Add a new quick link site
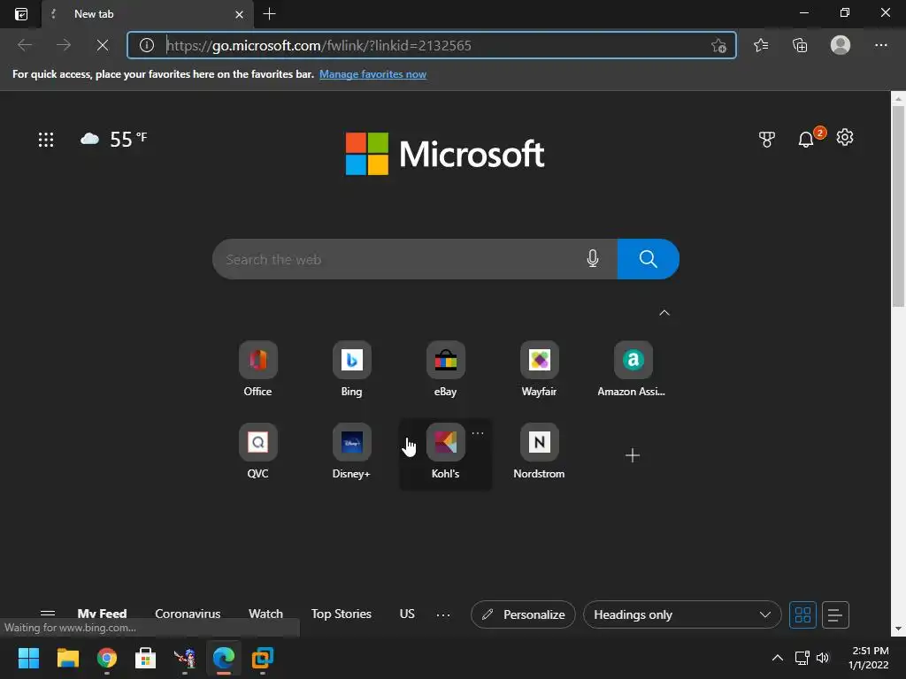 [x=633, y=455]
